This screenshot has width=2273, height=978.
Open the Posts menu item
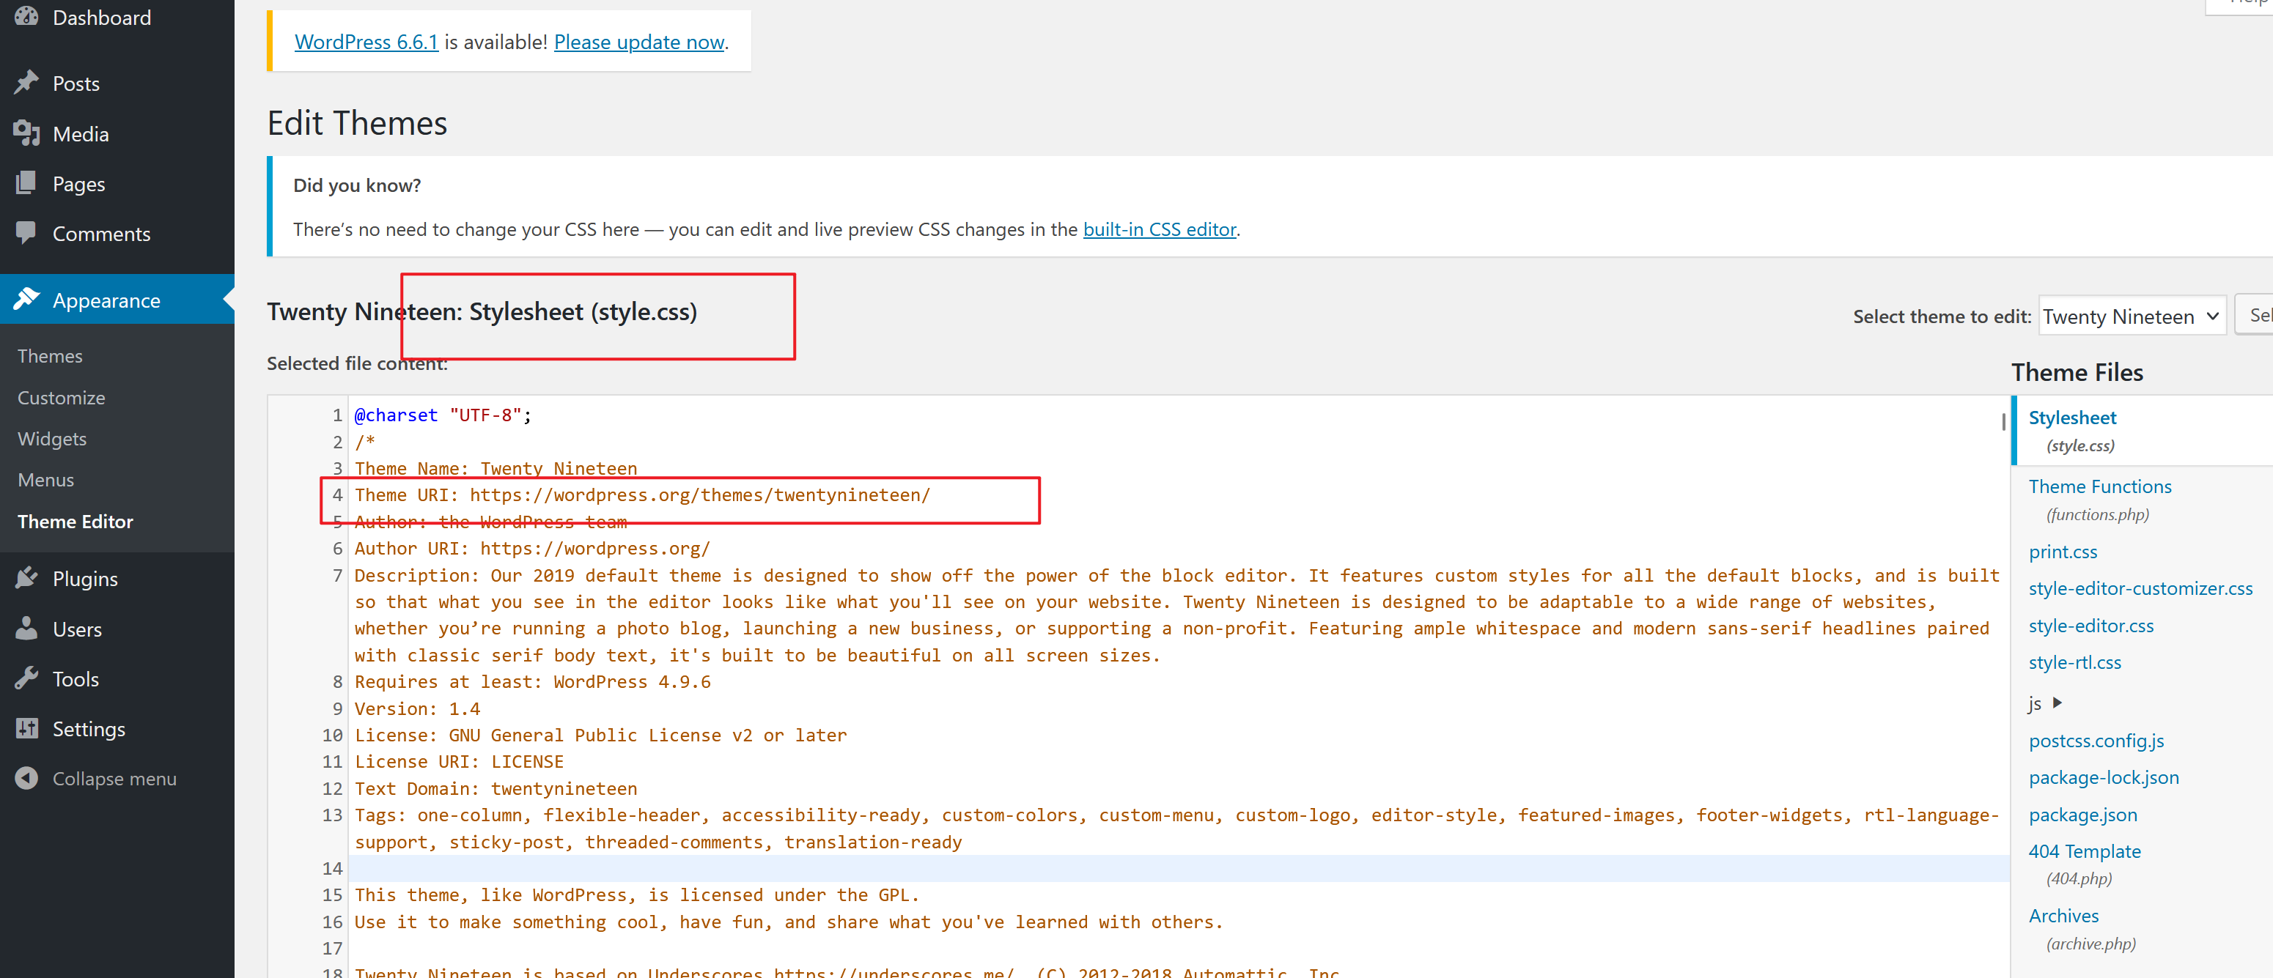click(x=76, y=84)
